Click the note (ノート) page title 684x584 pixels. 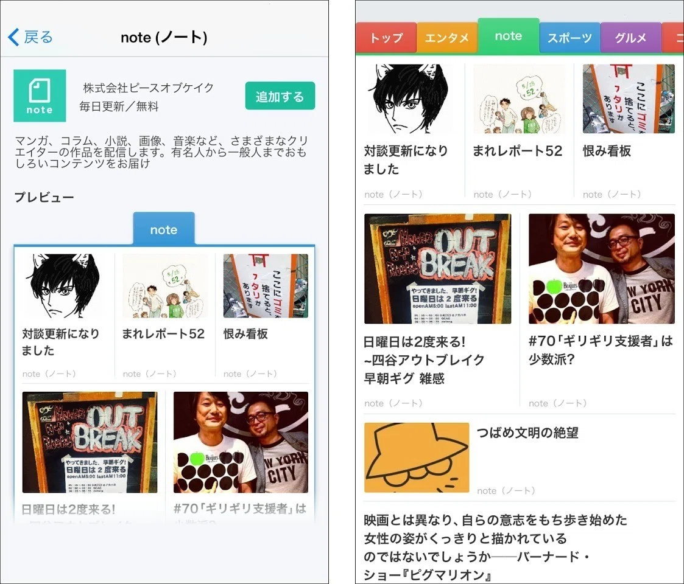click(164, 38)
